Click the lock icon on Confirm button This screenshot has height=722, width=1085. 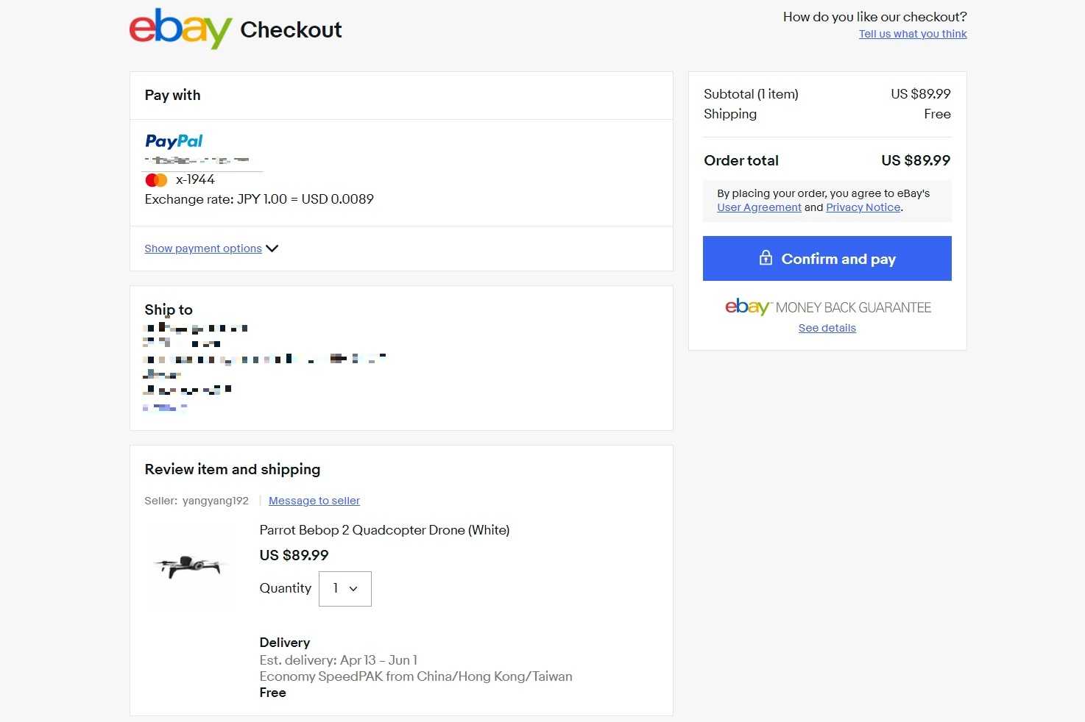[x=766, y=258]
